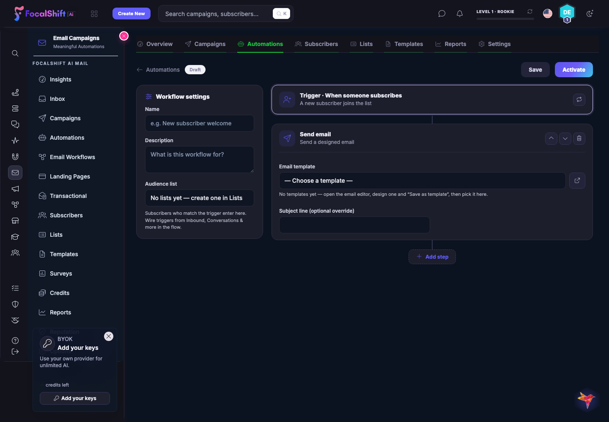Open the storefront rail icon
Image resolution: width=609 pixels, height=422 pixels.
(x=15, y=221)
